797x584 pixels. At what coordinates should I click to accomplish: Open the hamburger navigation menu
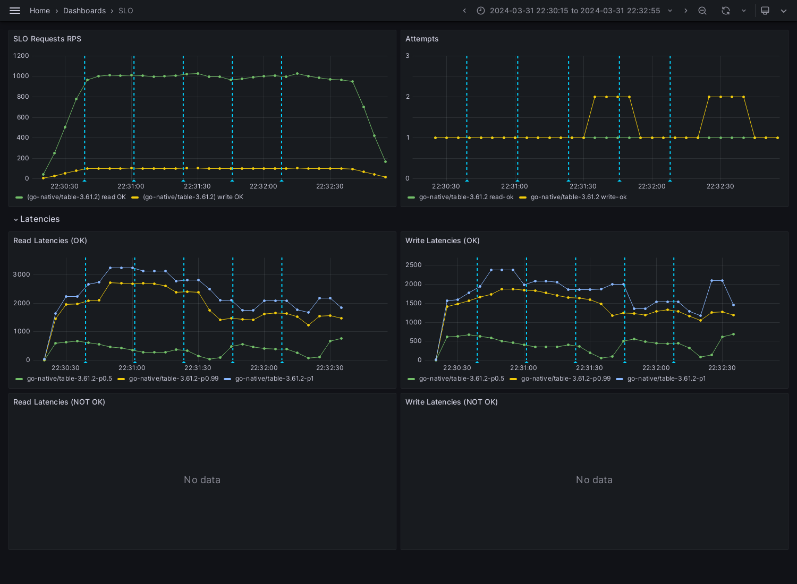click(x=15, y=11)
